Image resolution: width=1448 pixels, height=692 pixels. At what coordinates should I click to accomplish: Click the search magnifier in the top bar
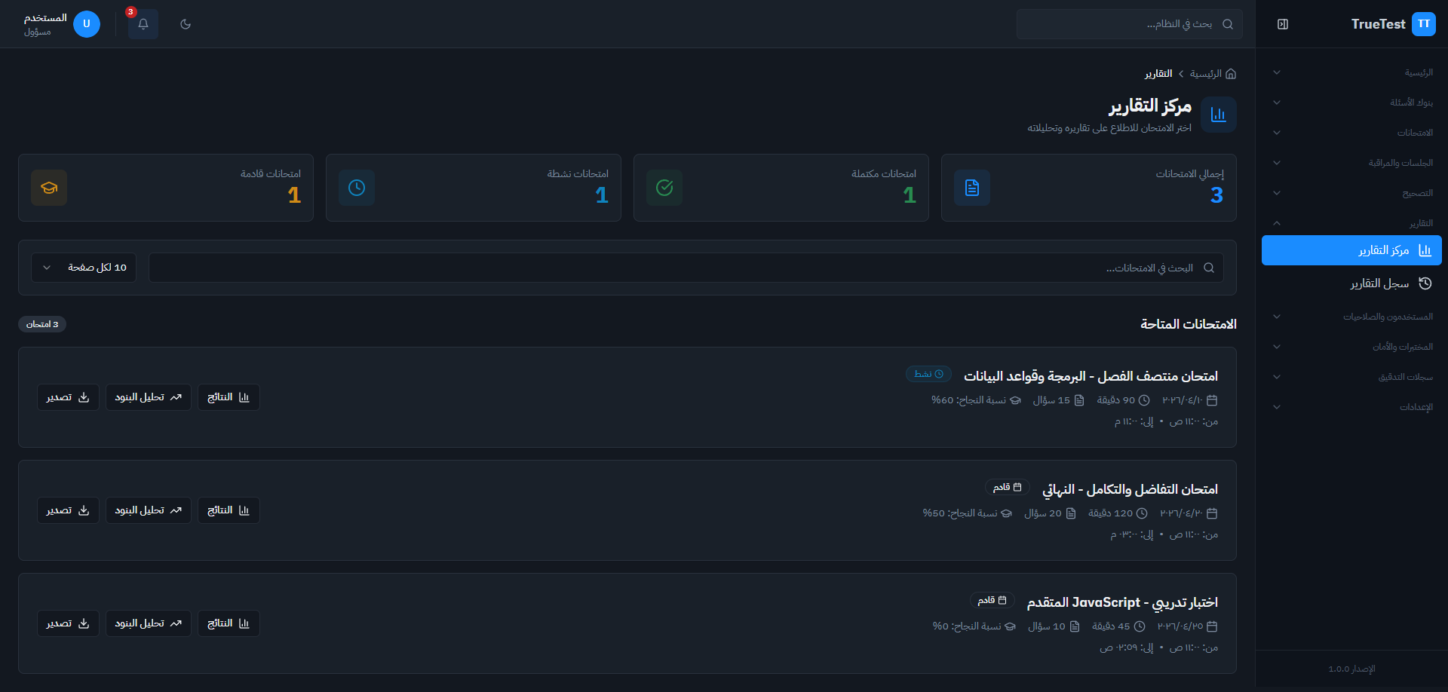coord(1228,24)
